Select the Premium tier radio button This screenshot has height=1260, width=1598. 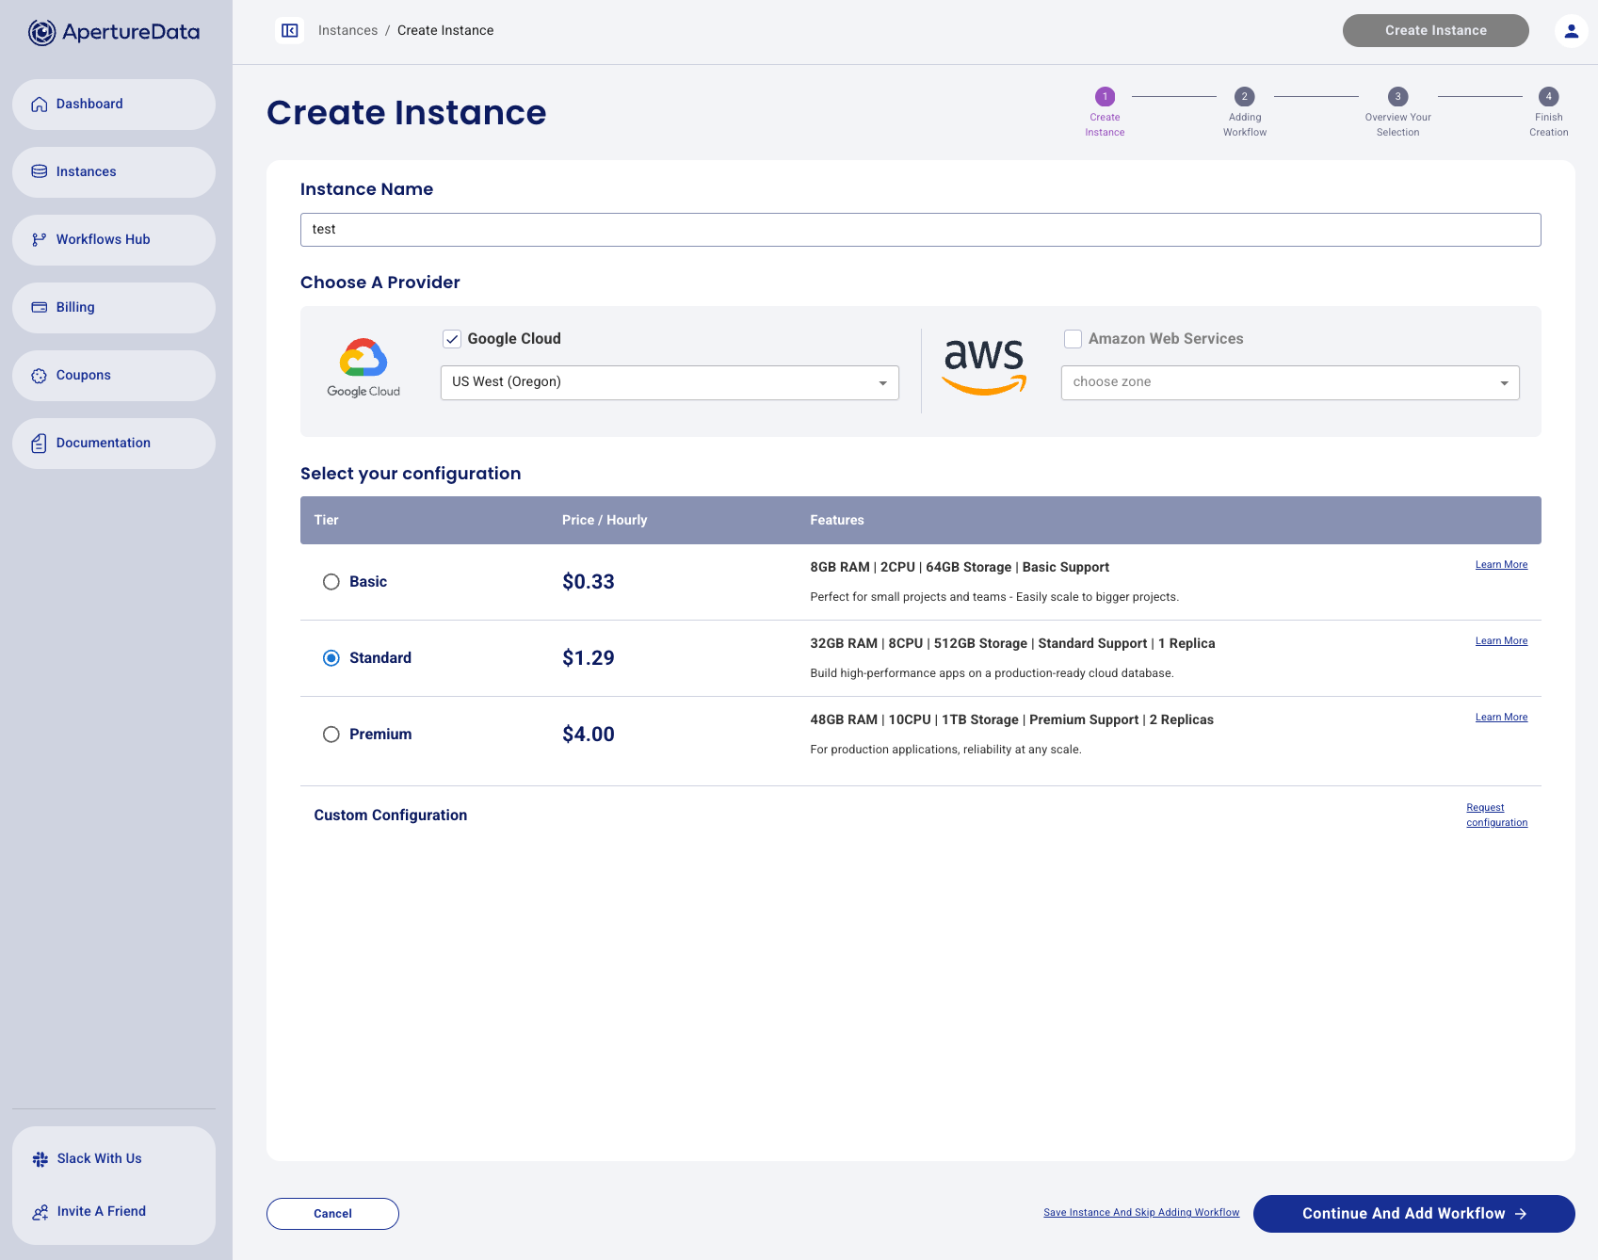tap(331, 735)
